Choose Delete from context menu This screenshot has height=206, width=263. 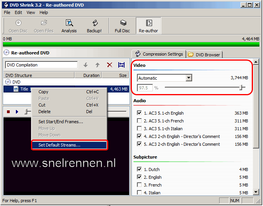point(69,112)
